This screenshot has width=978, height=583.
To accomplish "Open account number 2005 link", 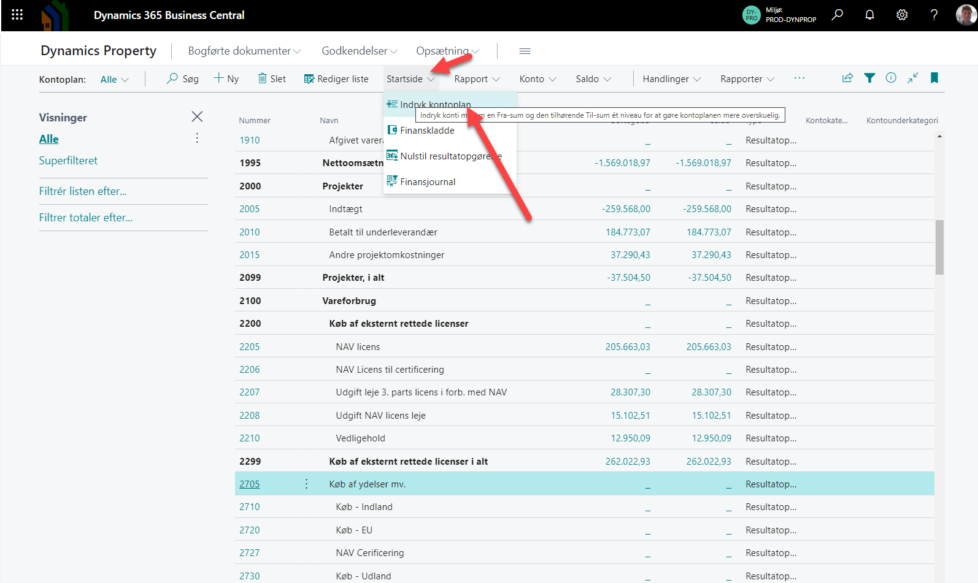I will tap(250, 208).
